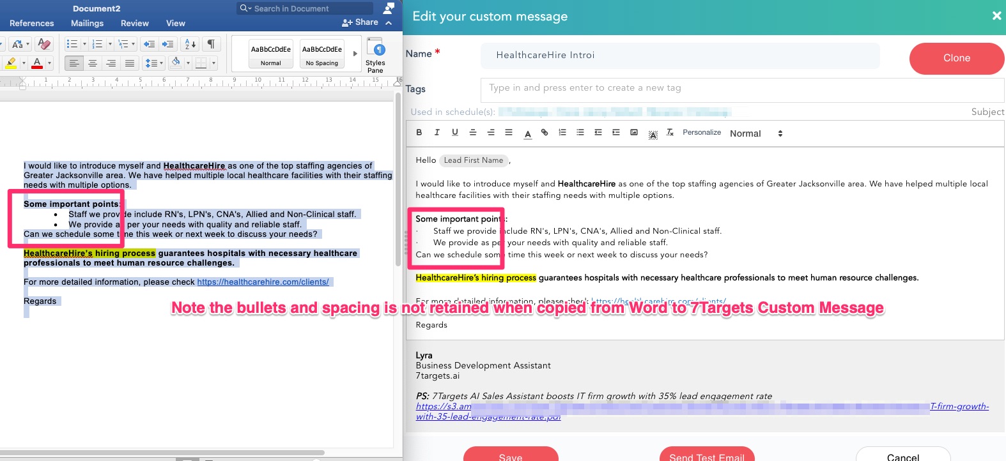1006x461 pixels.
Task: Toggle paragraph marks display in Word
Action: click(210, 44)
